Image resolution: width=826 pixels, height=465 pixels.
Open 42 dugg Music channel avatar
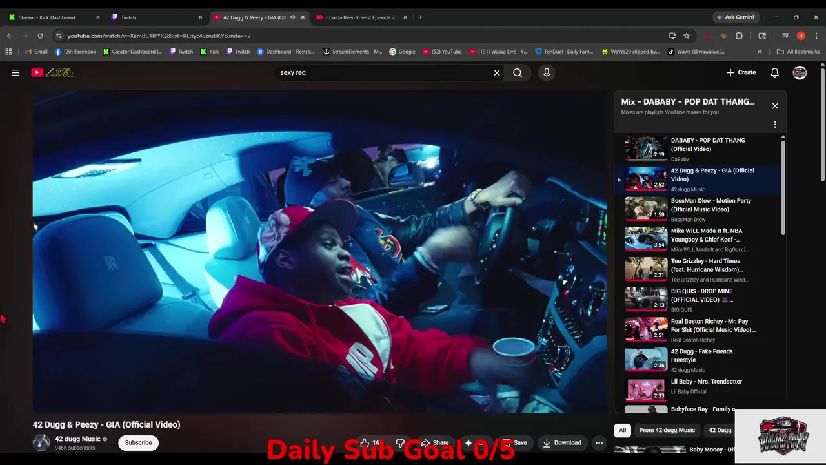click(41, 442)
